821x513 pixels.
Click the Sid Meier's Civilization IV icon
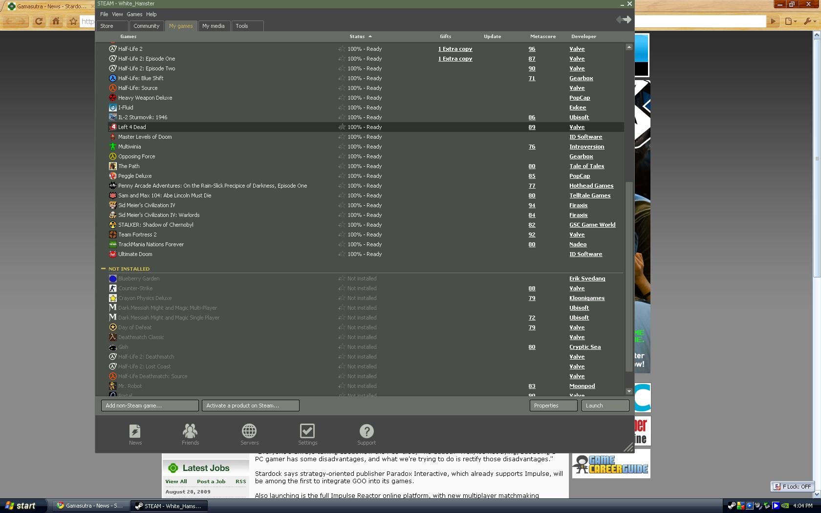pyautogui.click(x=113, y=205)
